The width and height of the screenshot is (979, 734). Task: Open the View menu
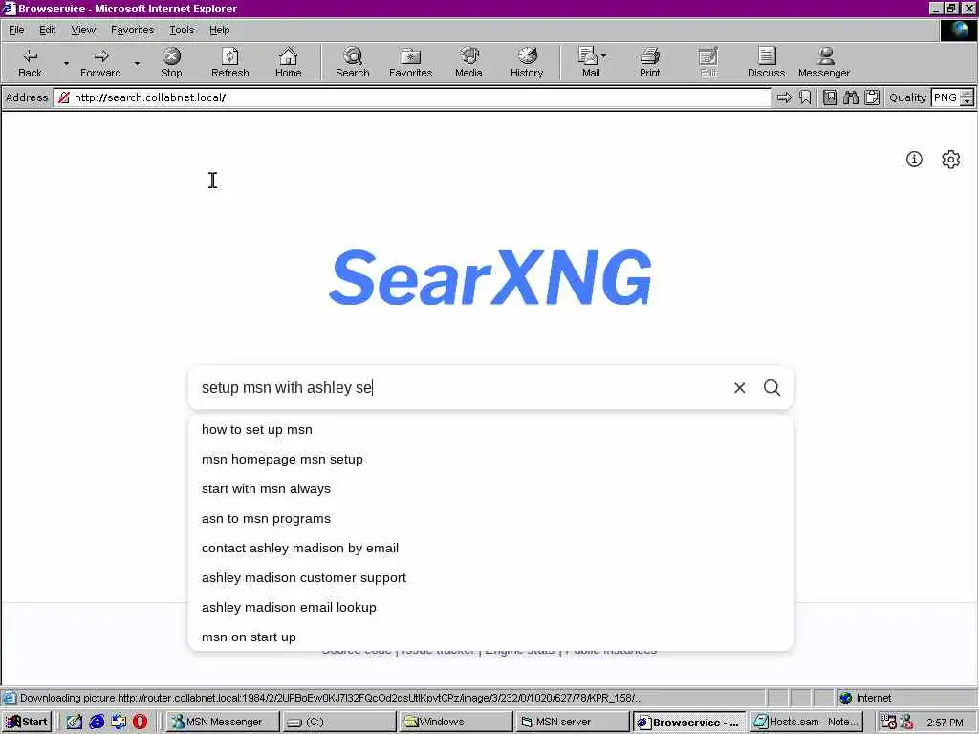pyautogui.click(x=83, y=30)
